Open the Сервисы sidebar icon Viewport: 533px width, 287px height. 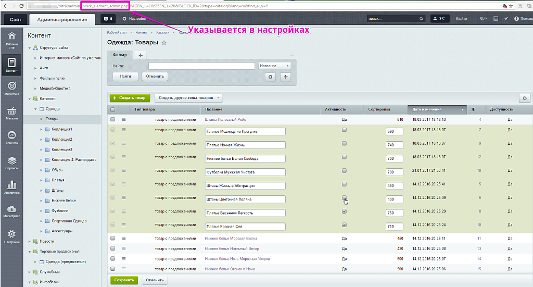(11, 163)
